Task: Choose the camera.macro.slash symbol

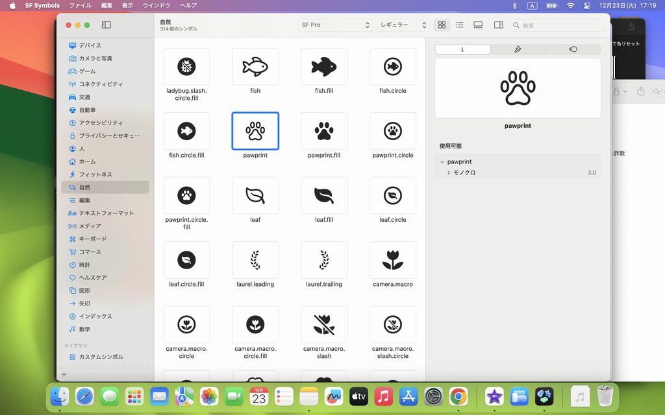Action: (324, 324)
